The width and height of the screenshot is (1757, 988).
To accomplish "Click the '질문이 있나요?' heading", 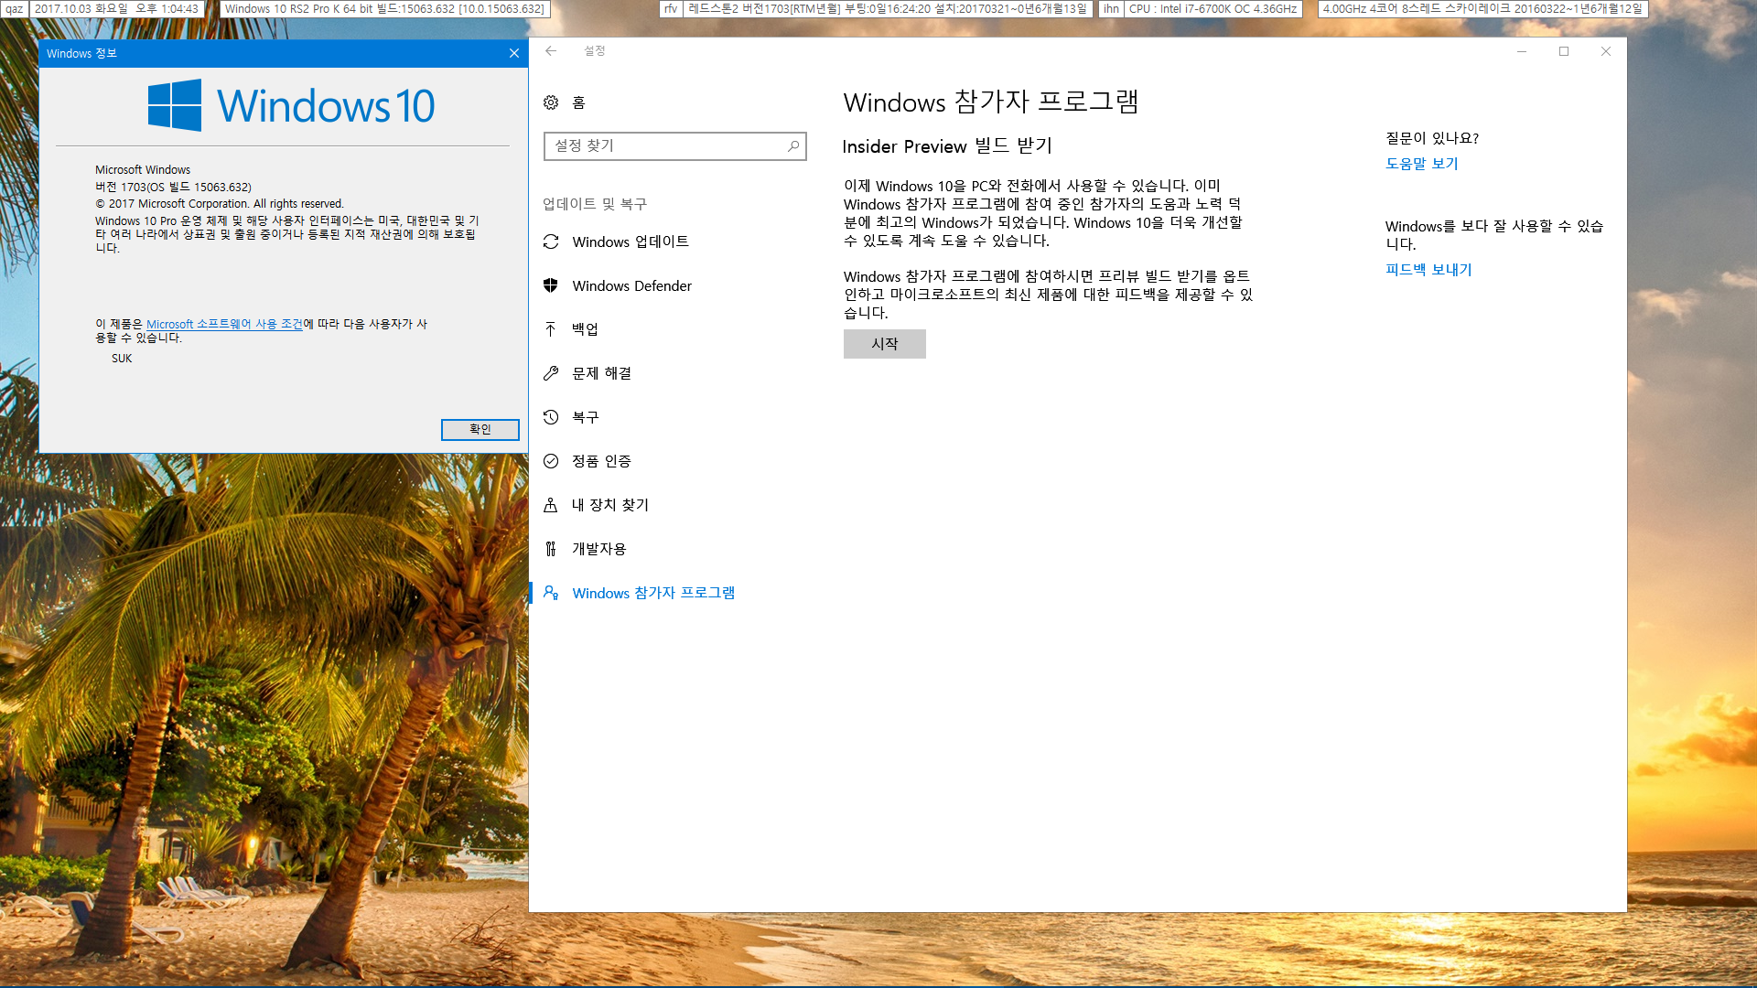I will click(1432, 138).
